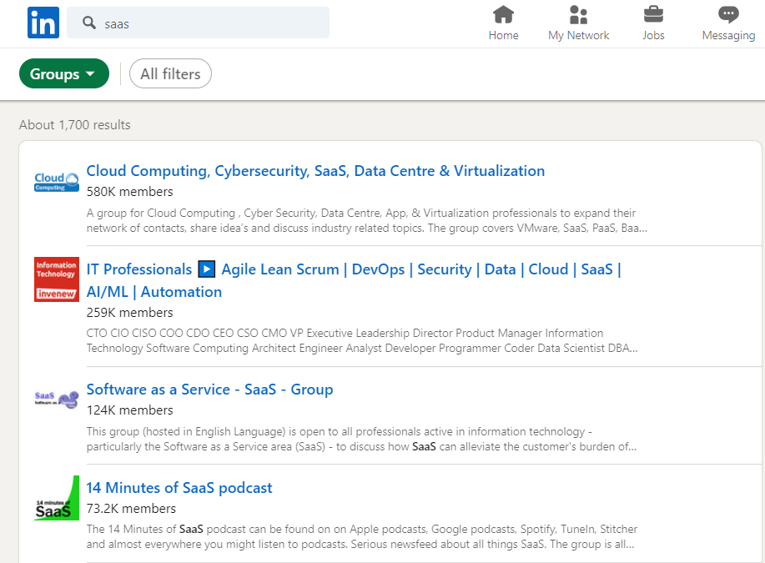Click the Home nav label

pos(504,36)
